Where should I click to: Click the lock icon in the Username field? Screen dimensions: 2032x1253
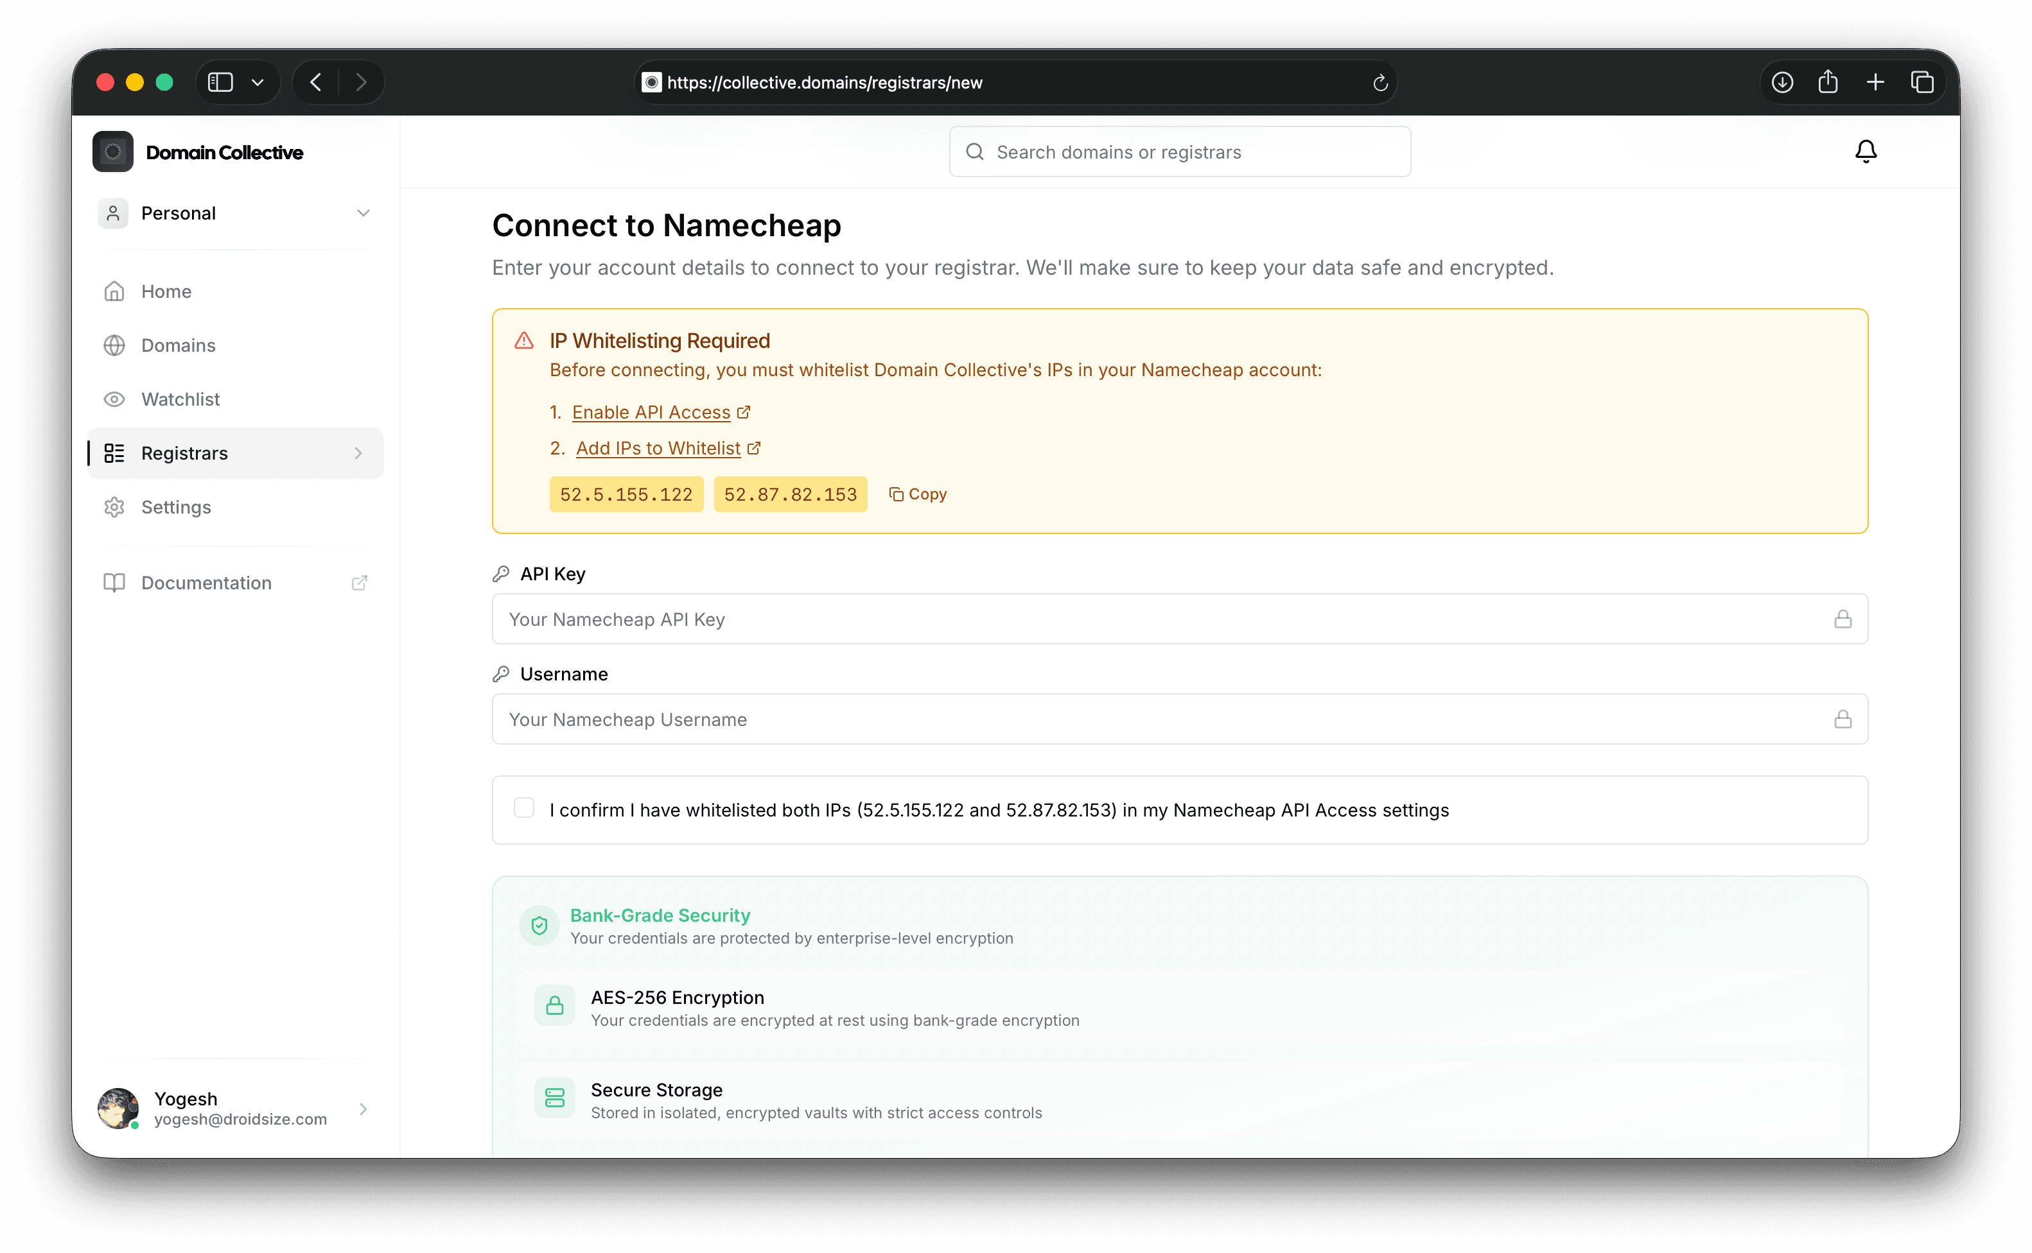tap(1844, 718)
